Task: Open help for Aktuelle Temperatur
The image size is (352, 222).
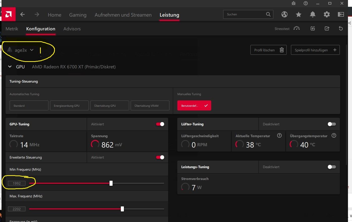Action: point(279,135)
